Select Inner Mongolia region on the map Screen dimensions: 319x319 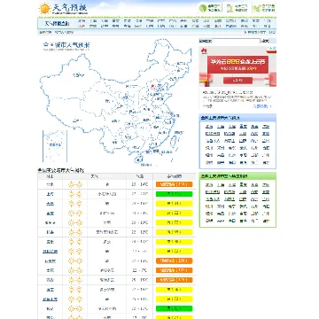coord(131,86)
